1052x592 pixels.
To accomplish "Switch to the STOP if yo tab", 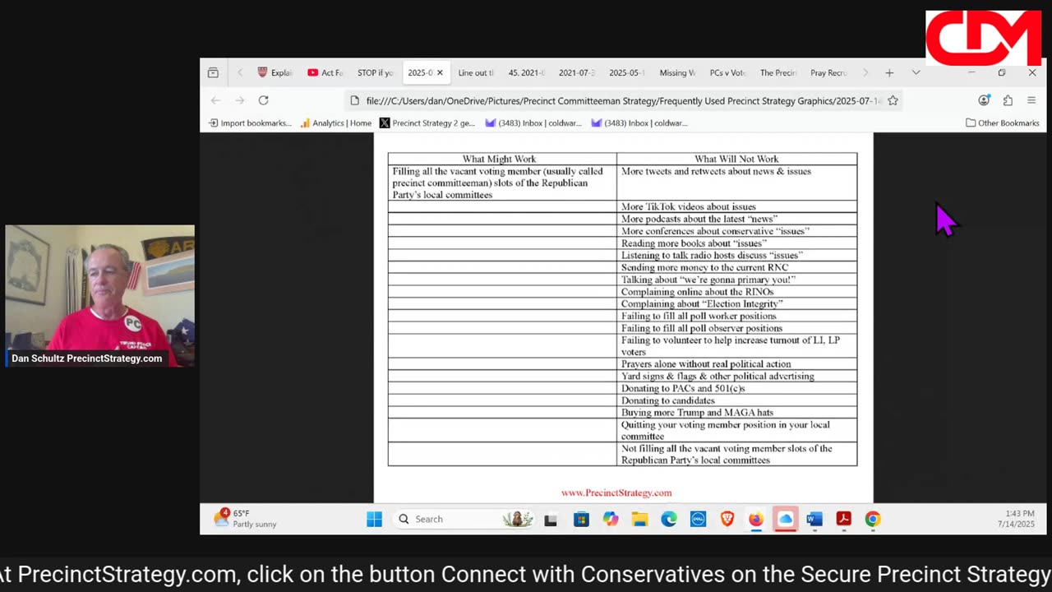I will (376, 72).
